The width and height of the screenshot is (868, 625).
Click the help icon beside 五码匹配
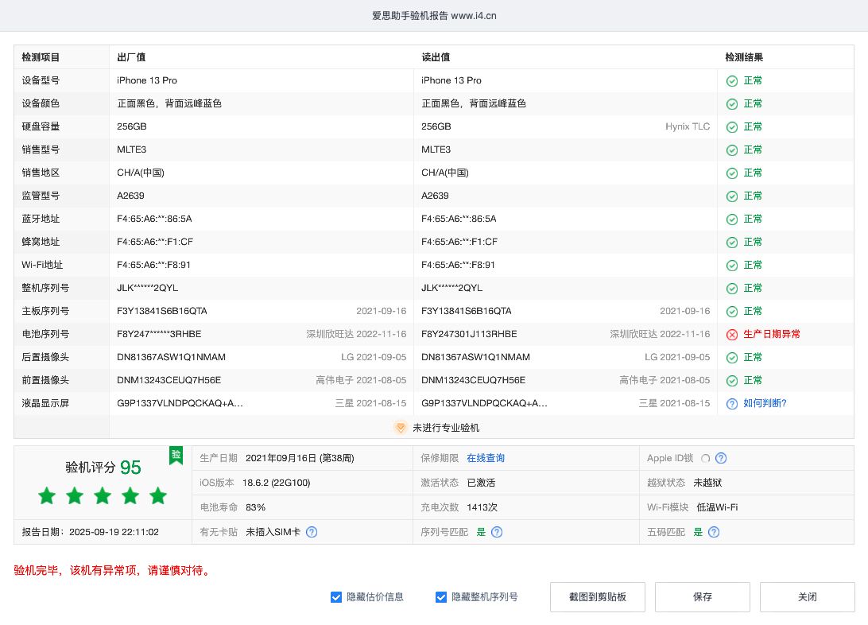(713, 532)
